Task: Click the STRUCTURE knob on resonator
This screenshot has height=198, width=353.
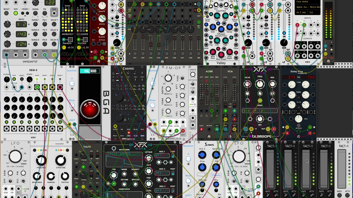Action: pyautogui.click(x=61, y=160)
